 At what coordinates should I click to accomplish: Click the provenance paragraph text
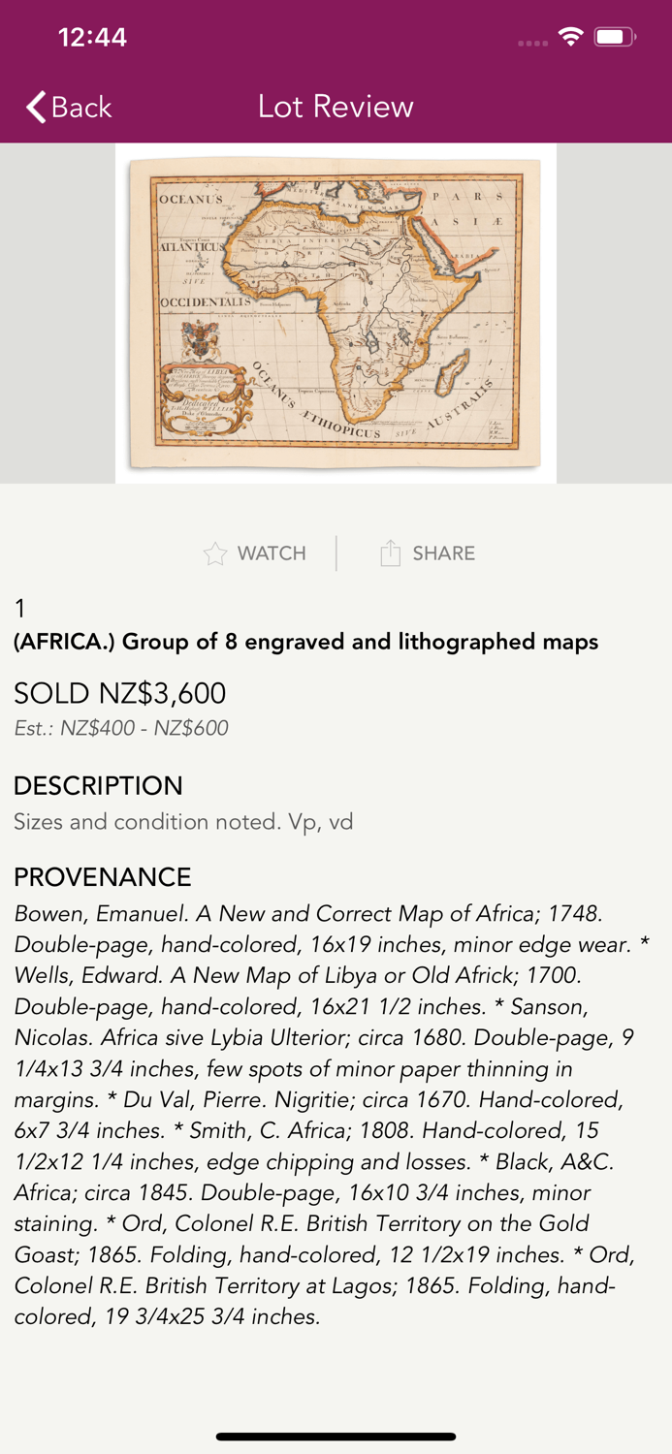pyautogui.click(x=332, y=1115)
